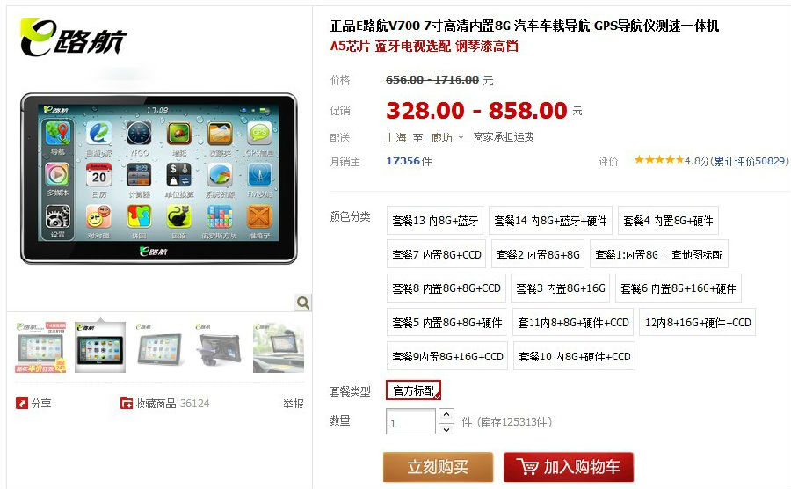Viewport: 791px width, 489px height.
Task: Open the 廊坊 delivery destination dropdown
Action: [x=447, y=137]
